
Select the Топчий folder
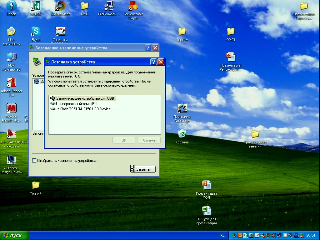click(36, 188)
